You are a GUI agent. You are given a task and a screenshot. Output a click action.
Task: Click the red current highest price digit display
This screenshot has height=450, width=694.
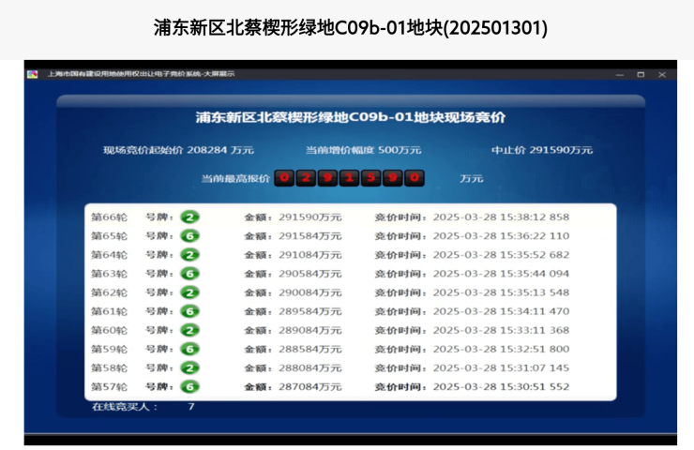pos(349,178)
